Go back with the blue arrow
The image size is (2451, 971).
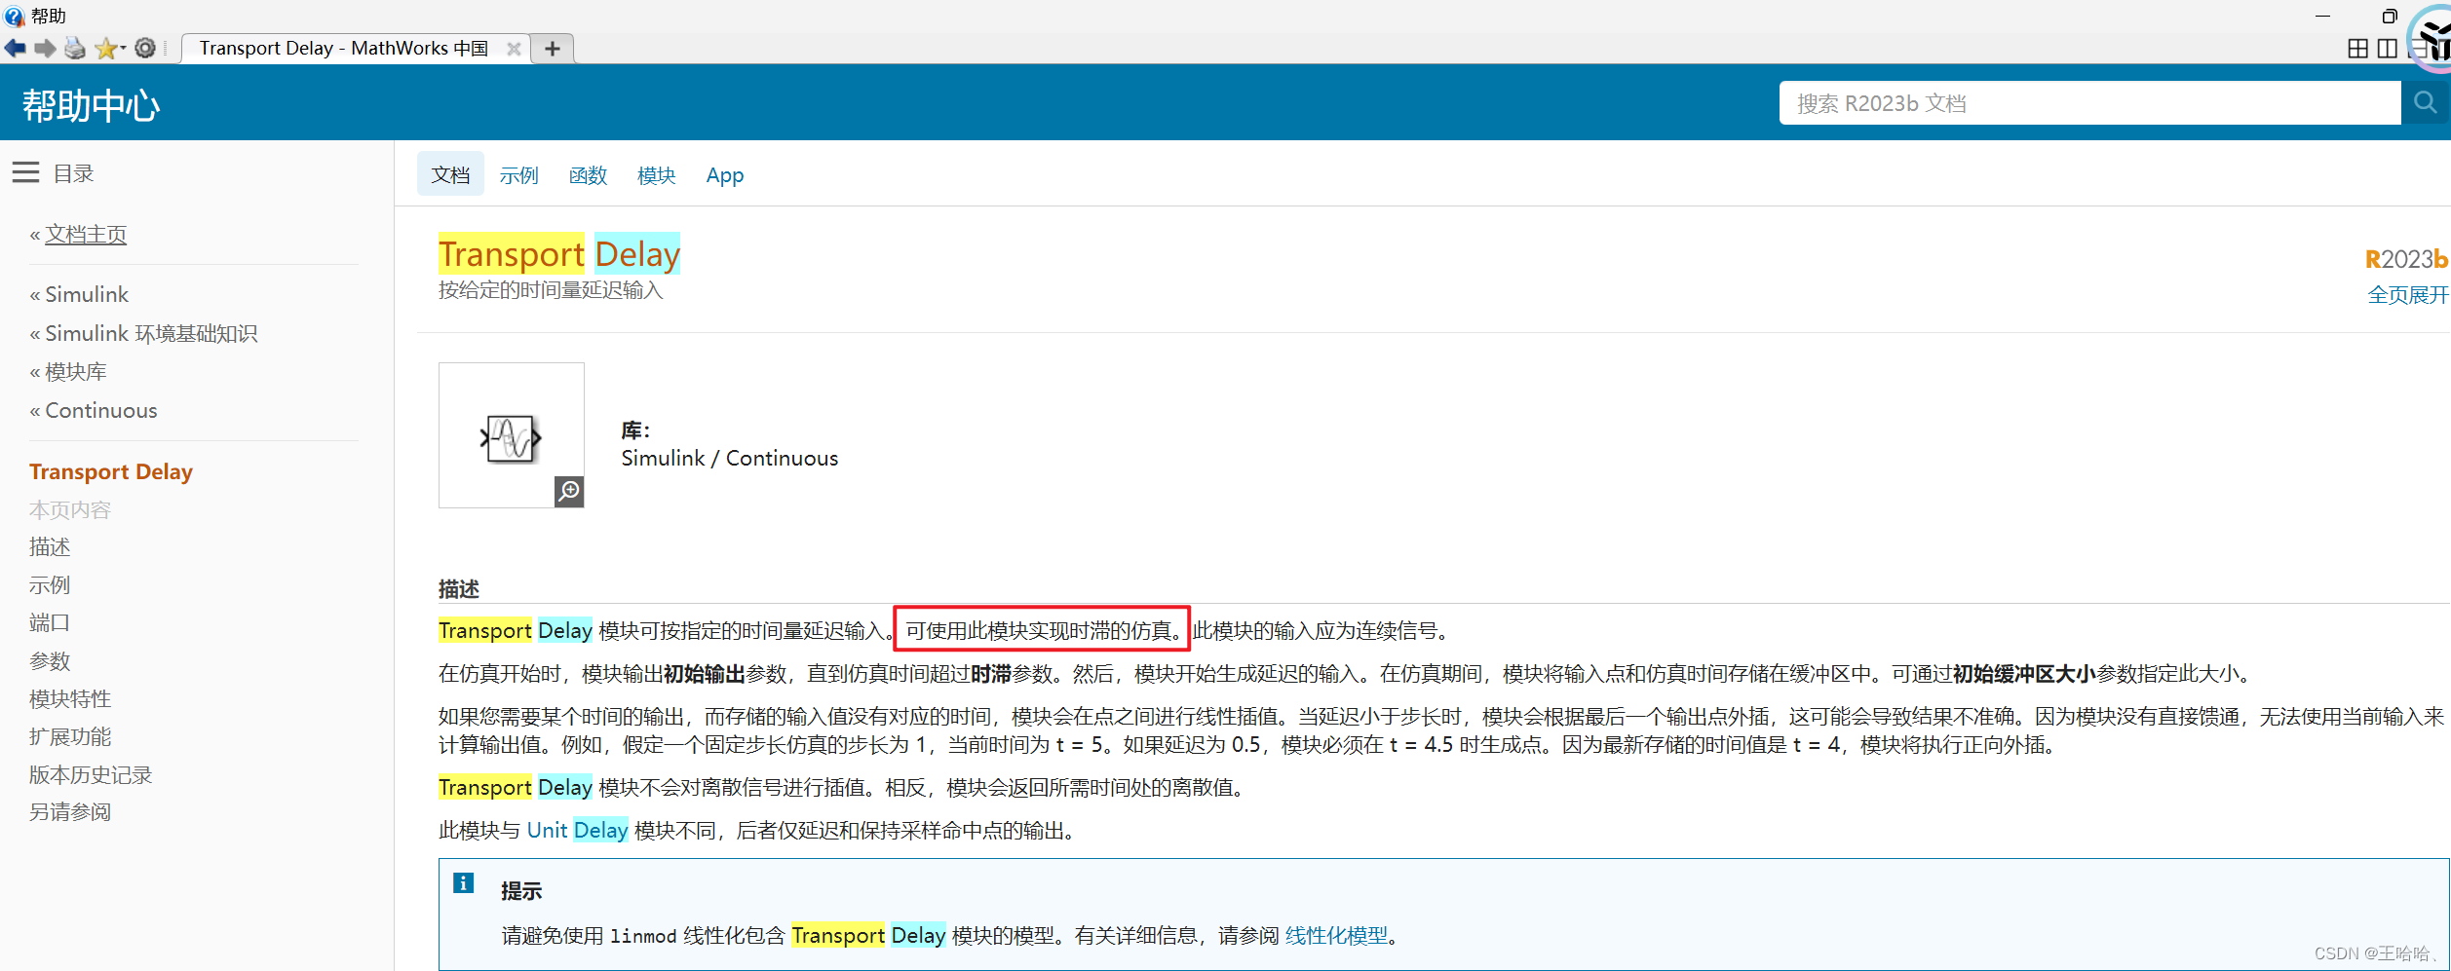click(16, 48)
